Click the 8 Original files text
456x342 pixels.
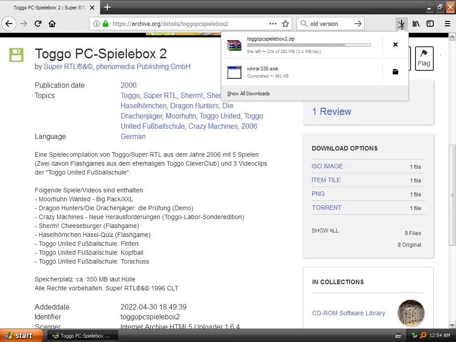pos(409,245)
